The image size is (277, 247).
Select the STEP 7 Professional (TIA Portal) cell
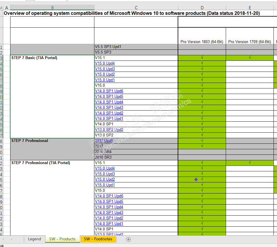pyautogui.click(x=52, y=198)
